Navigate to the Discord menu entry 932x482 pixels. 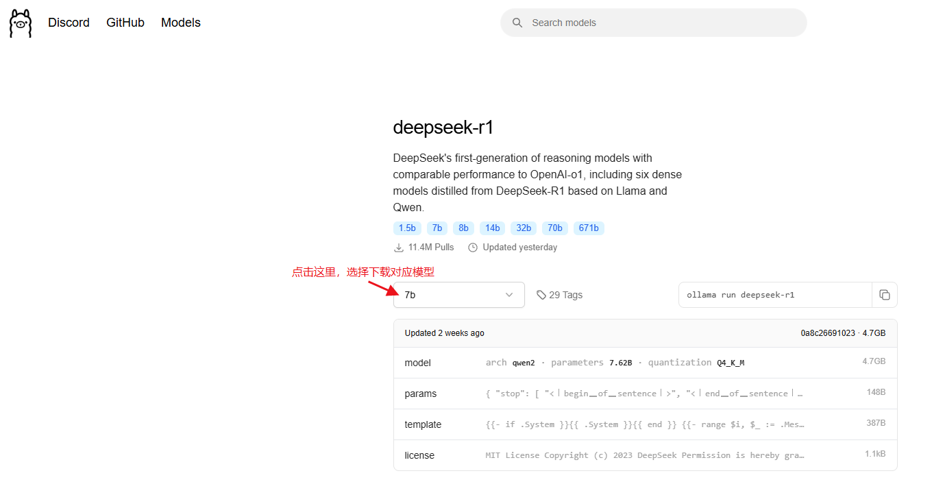point(69,22)
